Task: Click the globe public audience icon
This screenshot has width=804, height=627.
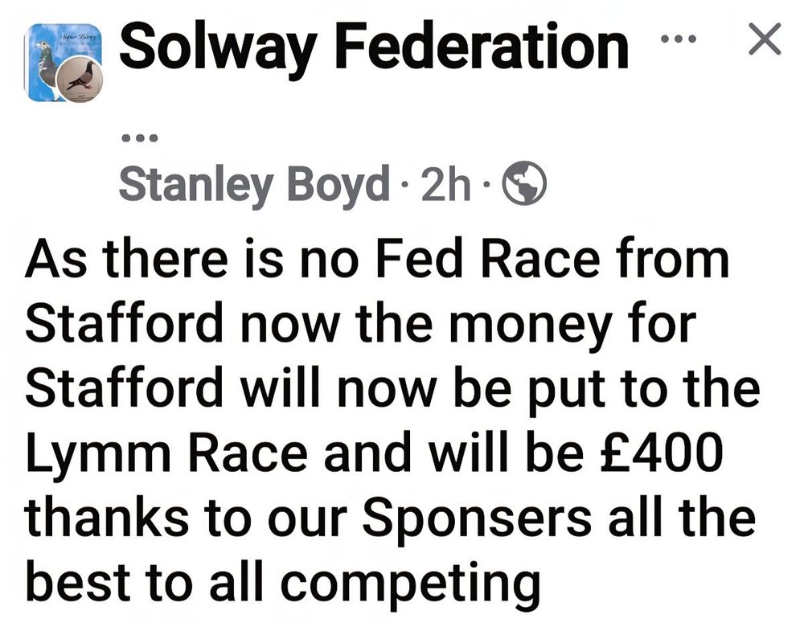Action: [523, 182]
